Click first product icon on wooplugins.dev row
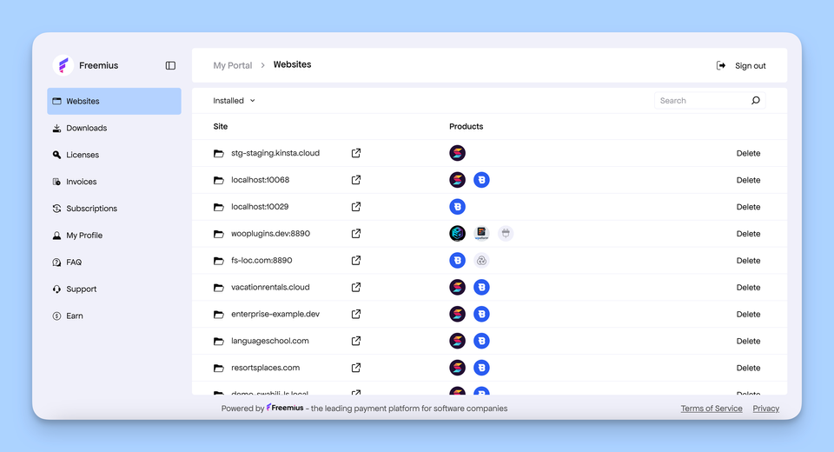 457,234
